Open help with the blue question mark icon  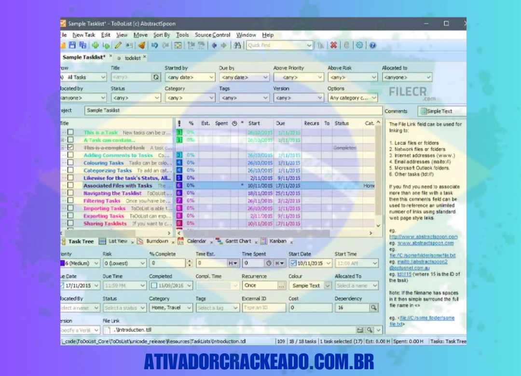pyautogui.click(x=372, y=45)
